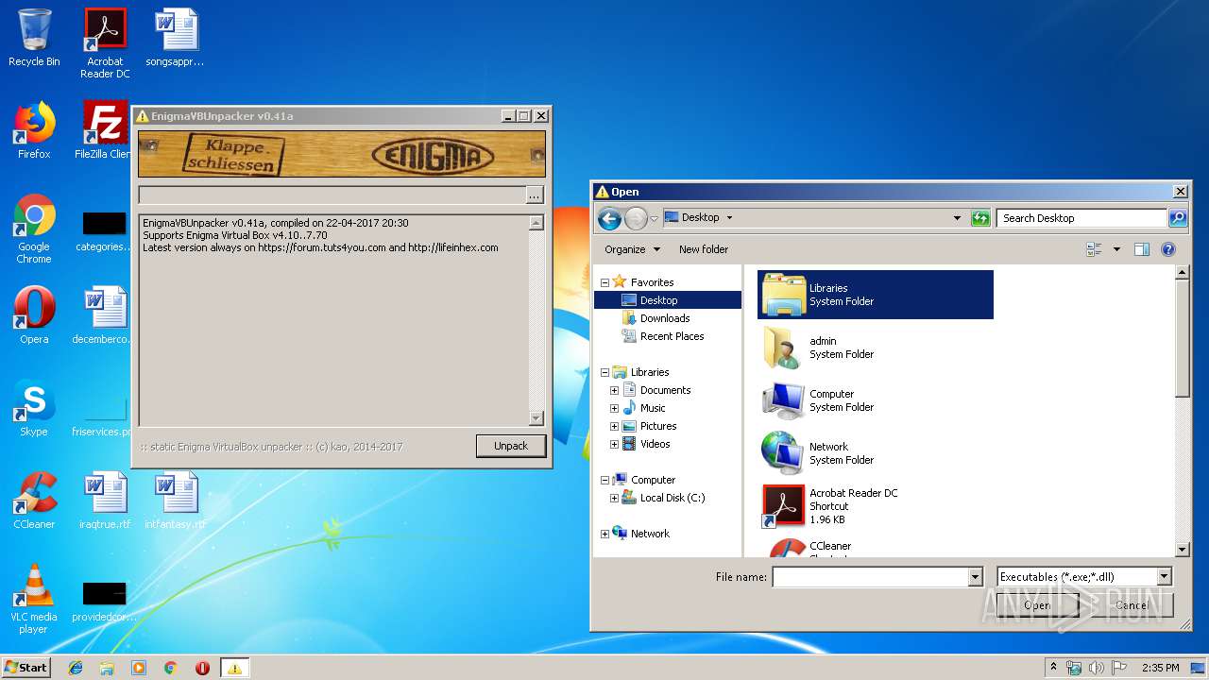The image size is (1209, 680).
Task: Click Open in the file dialog
Action: tap(1037, 606)
